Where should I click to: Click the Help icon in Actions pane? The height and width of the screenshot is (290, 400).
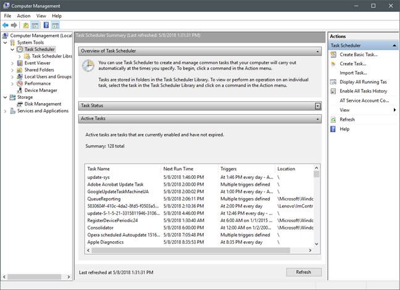(x=333, y=129)
